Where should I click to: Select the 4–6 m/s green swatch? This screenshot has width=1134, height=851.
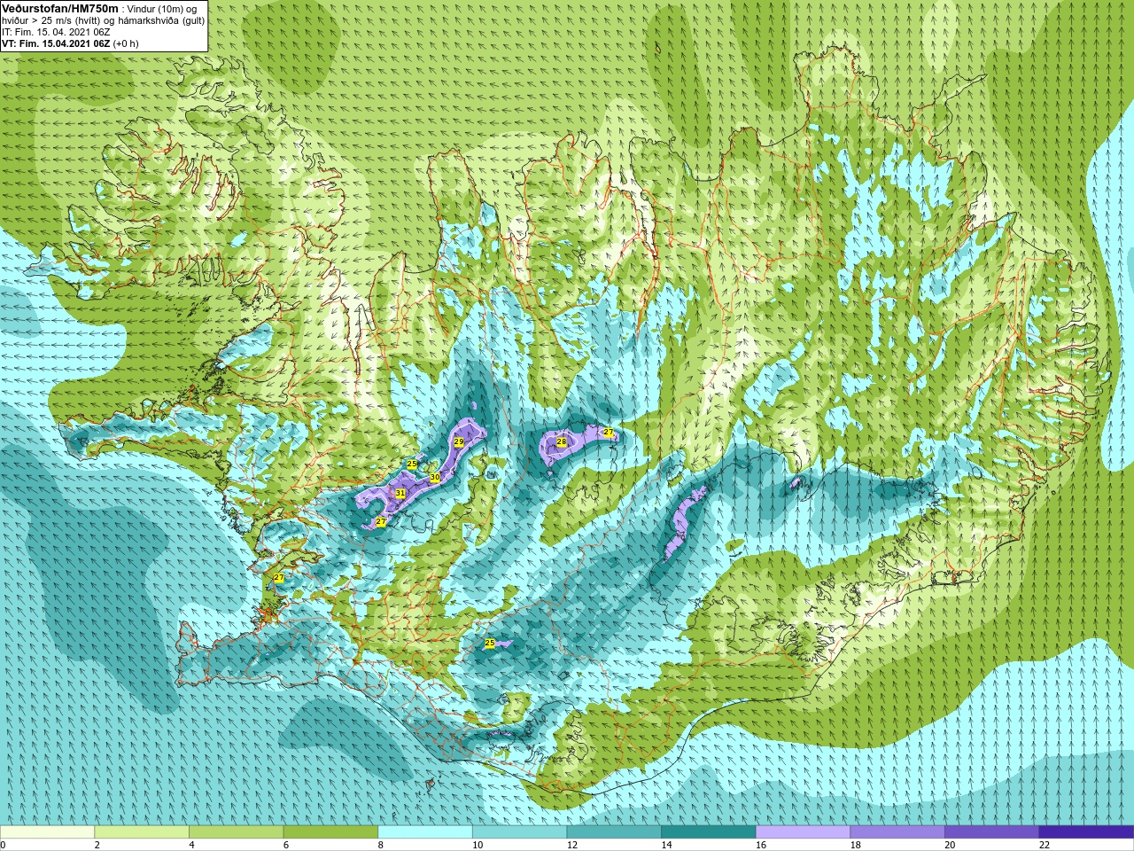(x=237, y=832)
